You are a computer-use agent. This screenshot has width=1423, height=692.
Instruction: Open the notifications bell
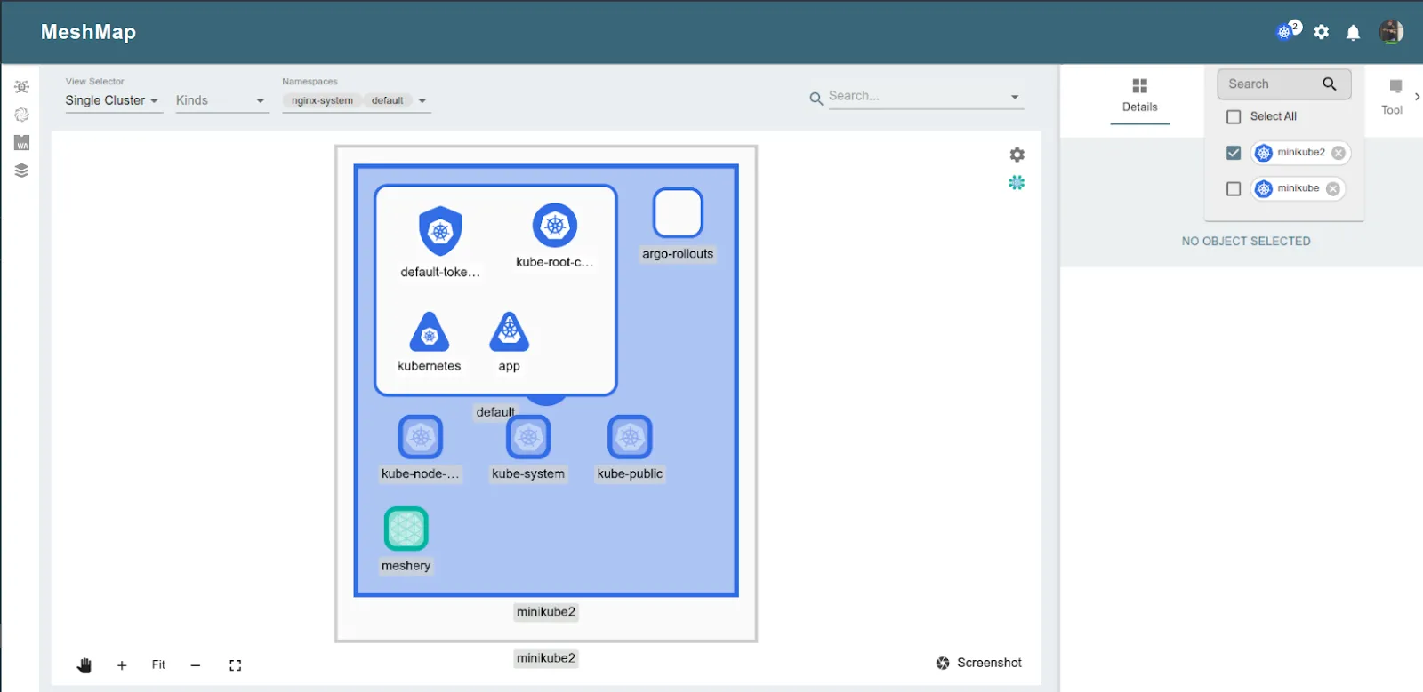(x=1353, y=33)
